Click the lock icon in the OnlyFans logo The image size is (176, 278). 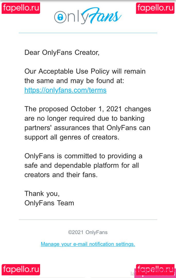point(60,17)
